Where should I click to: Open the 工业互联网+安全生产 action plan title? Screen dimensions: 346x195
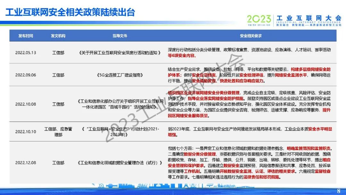tap(119, 131)
